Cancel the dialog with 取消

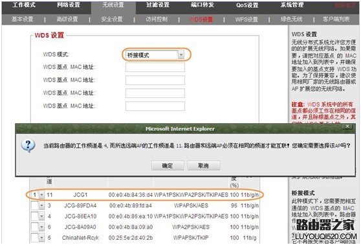pos(204,165)
